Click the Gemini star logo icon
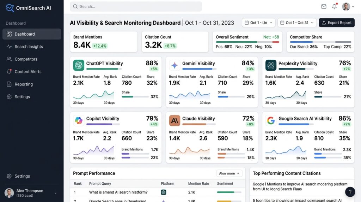This screenshot has width=361, height=202. click(175, 65)
